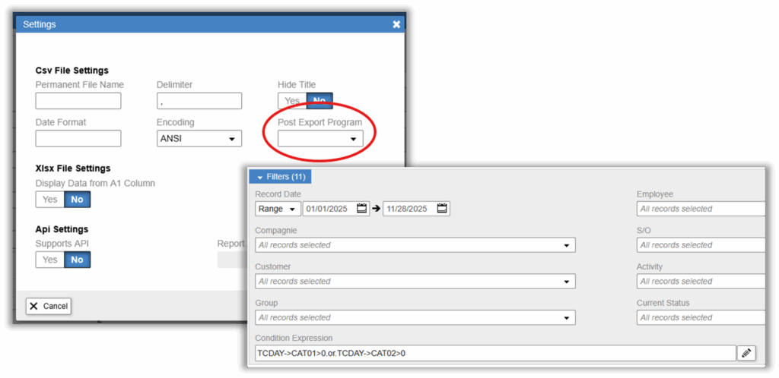The height and width of the screenshot is (378, 779).
Task: Open the Record Date Range dropdown
Action: [x=278, y=209]
